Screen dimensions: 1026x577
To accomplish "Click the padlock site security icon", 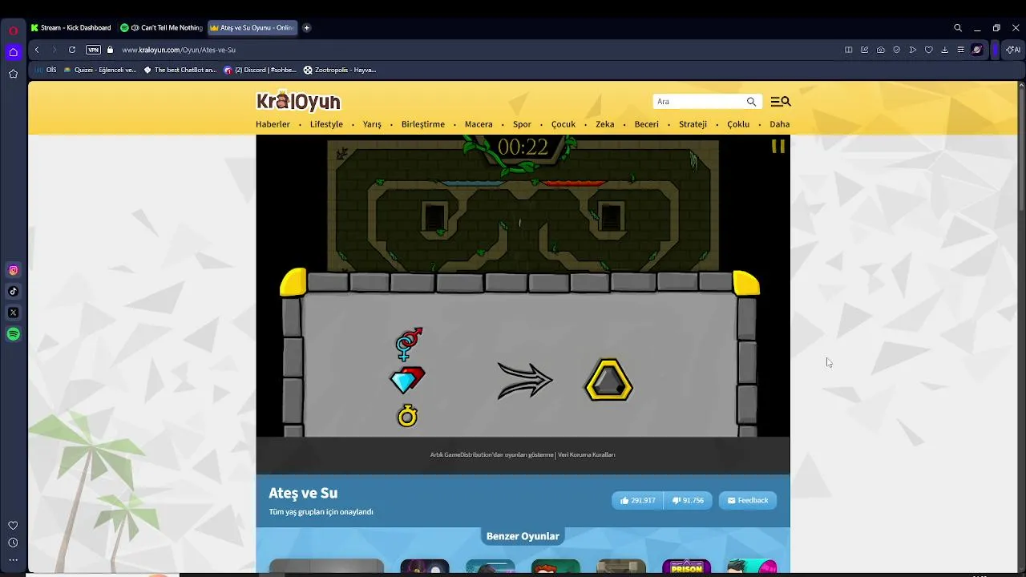I will coord(110,50).
